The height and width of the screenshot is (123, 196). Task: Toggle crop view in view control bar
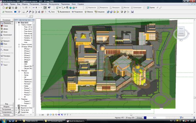pos(59,114)
